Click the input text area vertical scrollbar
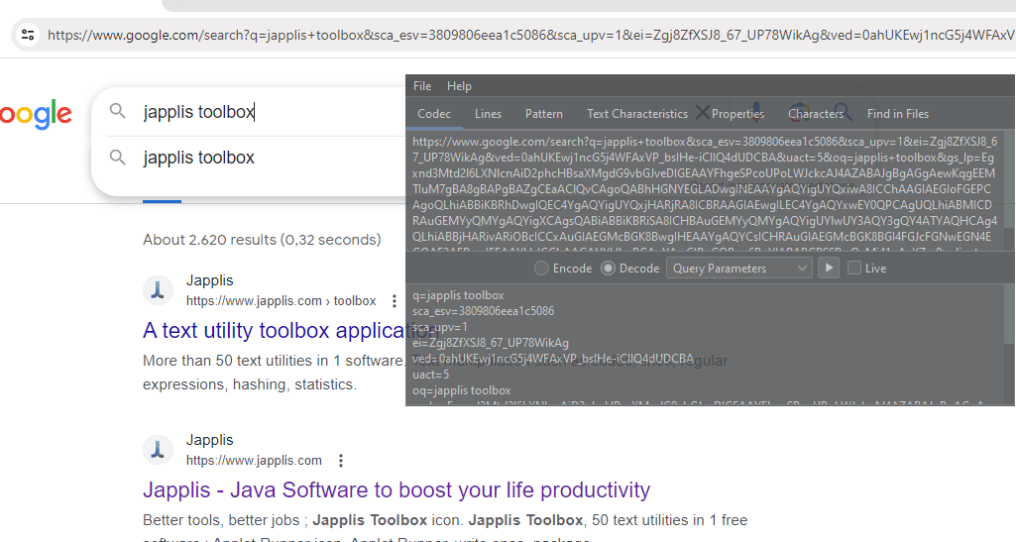Image resolution: width=1016 pixels, height=542 pixels. 1009,189
